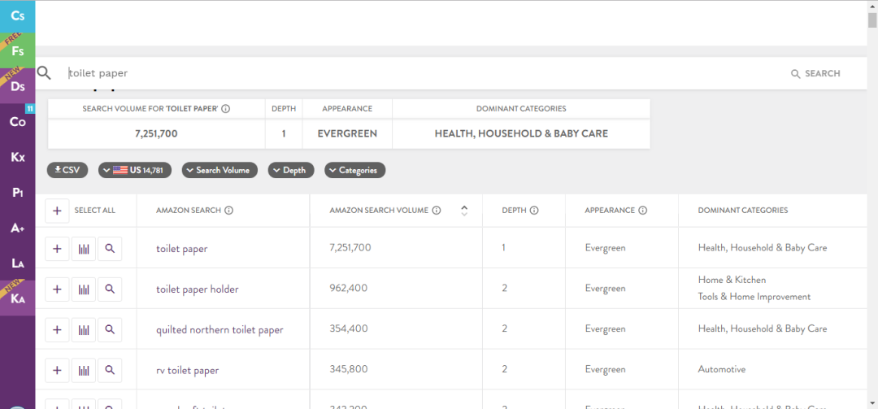Open the new Ds sidebar tool
The height and width of the screenshot is (409, 878).
tap(17, 85)
